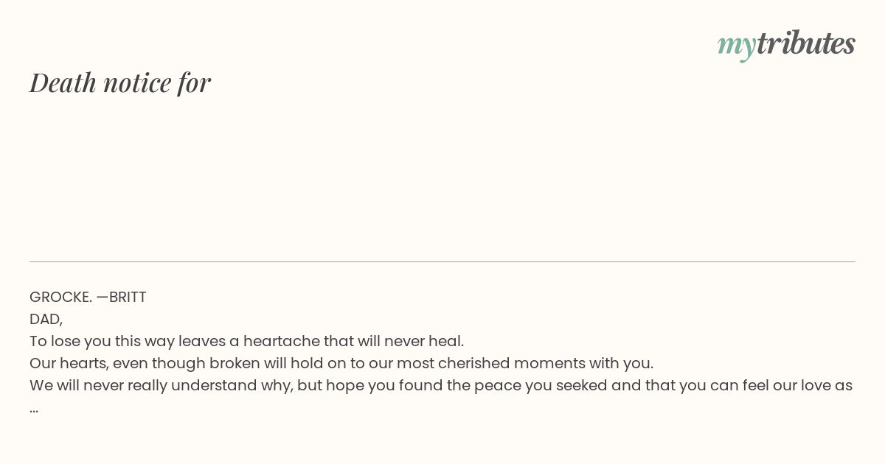Viewport: 885px width, 464px height.
Task: Click the word "broken" in the notice
Action: [235, 364]
